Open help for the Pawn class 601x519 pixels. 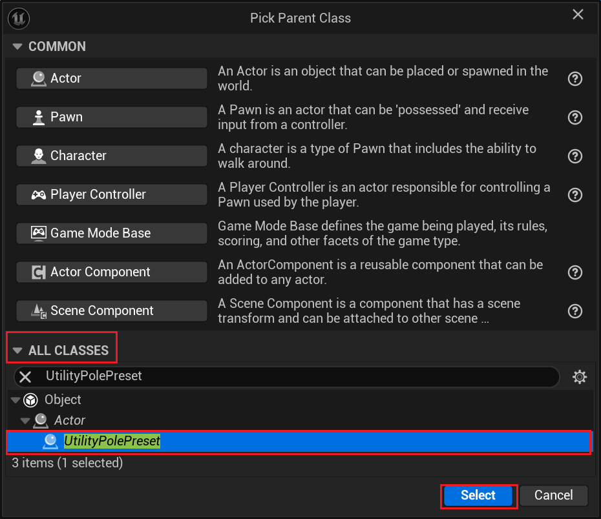[x=575, y=117]
